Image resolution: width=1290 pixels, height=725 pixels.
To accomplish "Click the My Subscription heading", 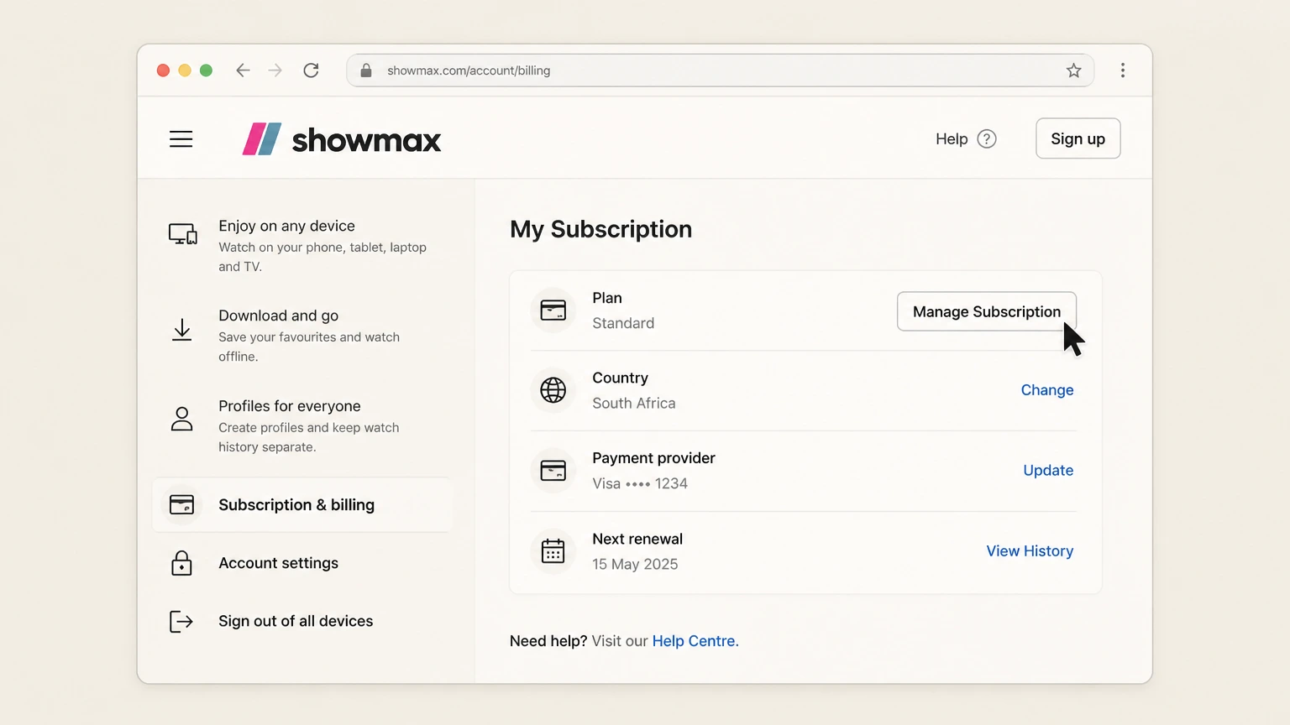I will pyautogui.click(x=600, y=230).
